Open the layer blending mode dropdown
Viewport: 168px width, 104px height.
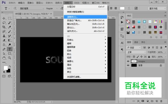pyautogui.click(x=136, y=52)
